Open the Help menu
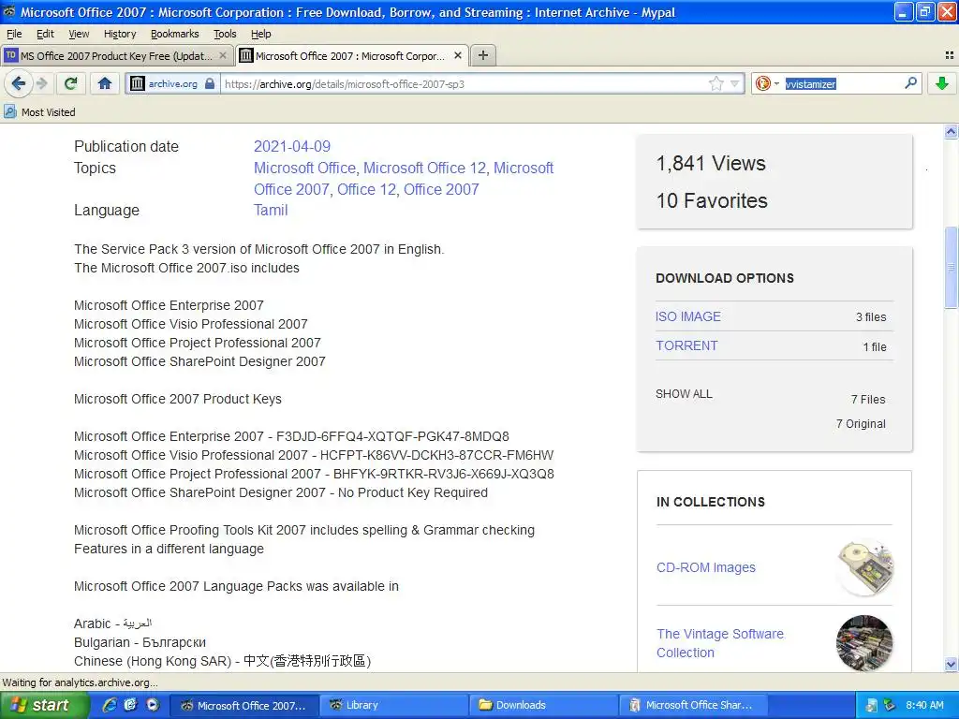Screen dimensions: 959x719 [261, 34]
